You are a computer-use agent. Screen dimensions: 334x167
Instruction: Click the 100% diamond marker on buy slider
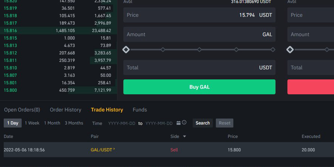273,50
